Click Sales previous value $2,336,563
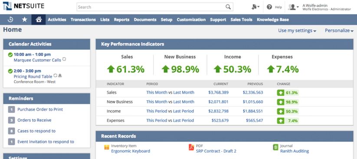The width and height of the screenshot is (357, 159). [x=253, y=92]
